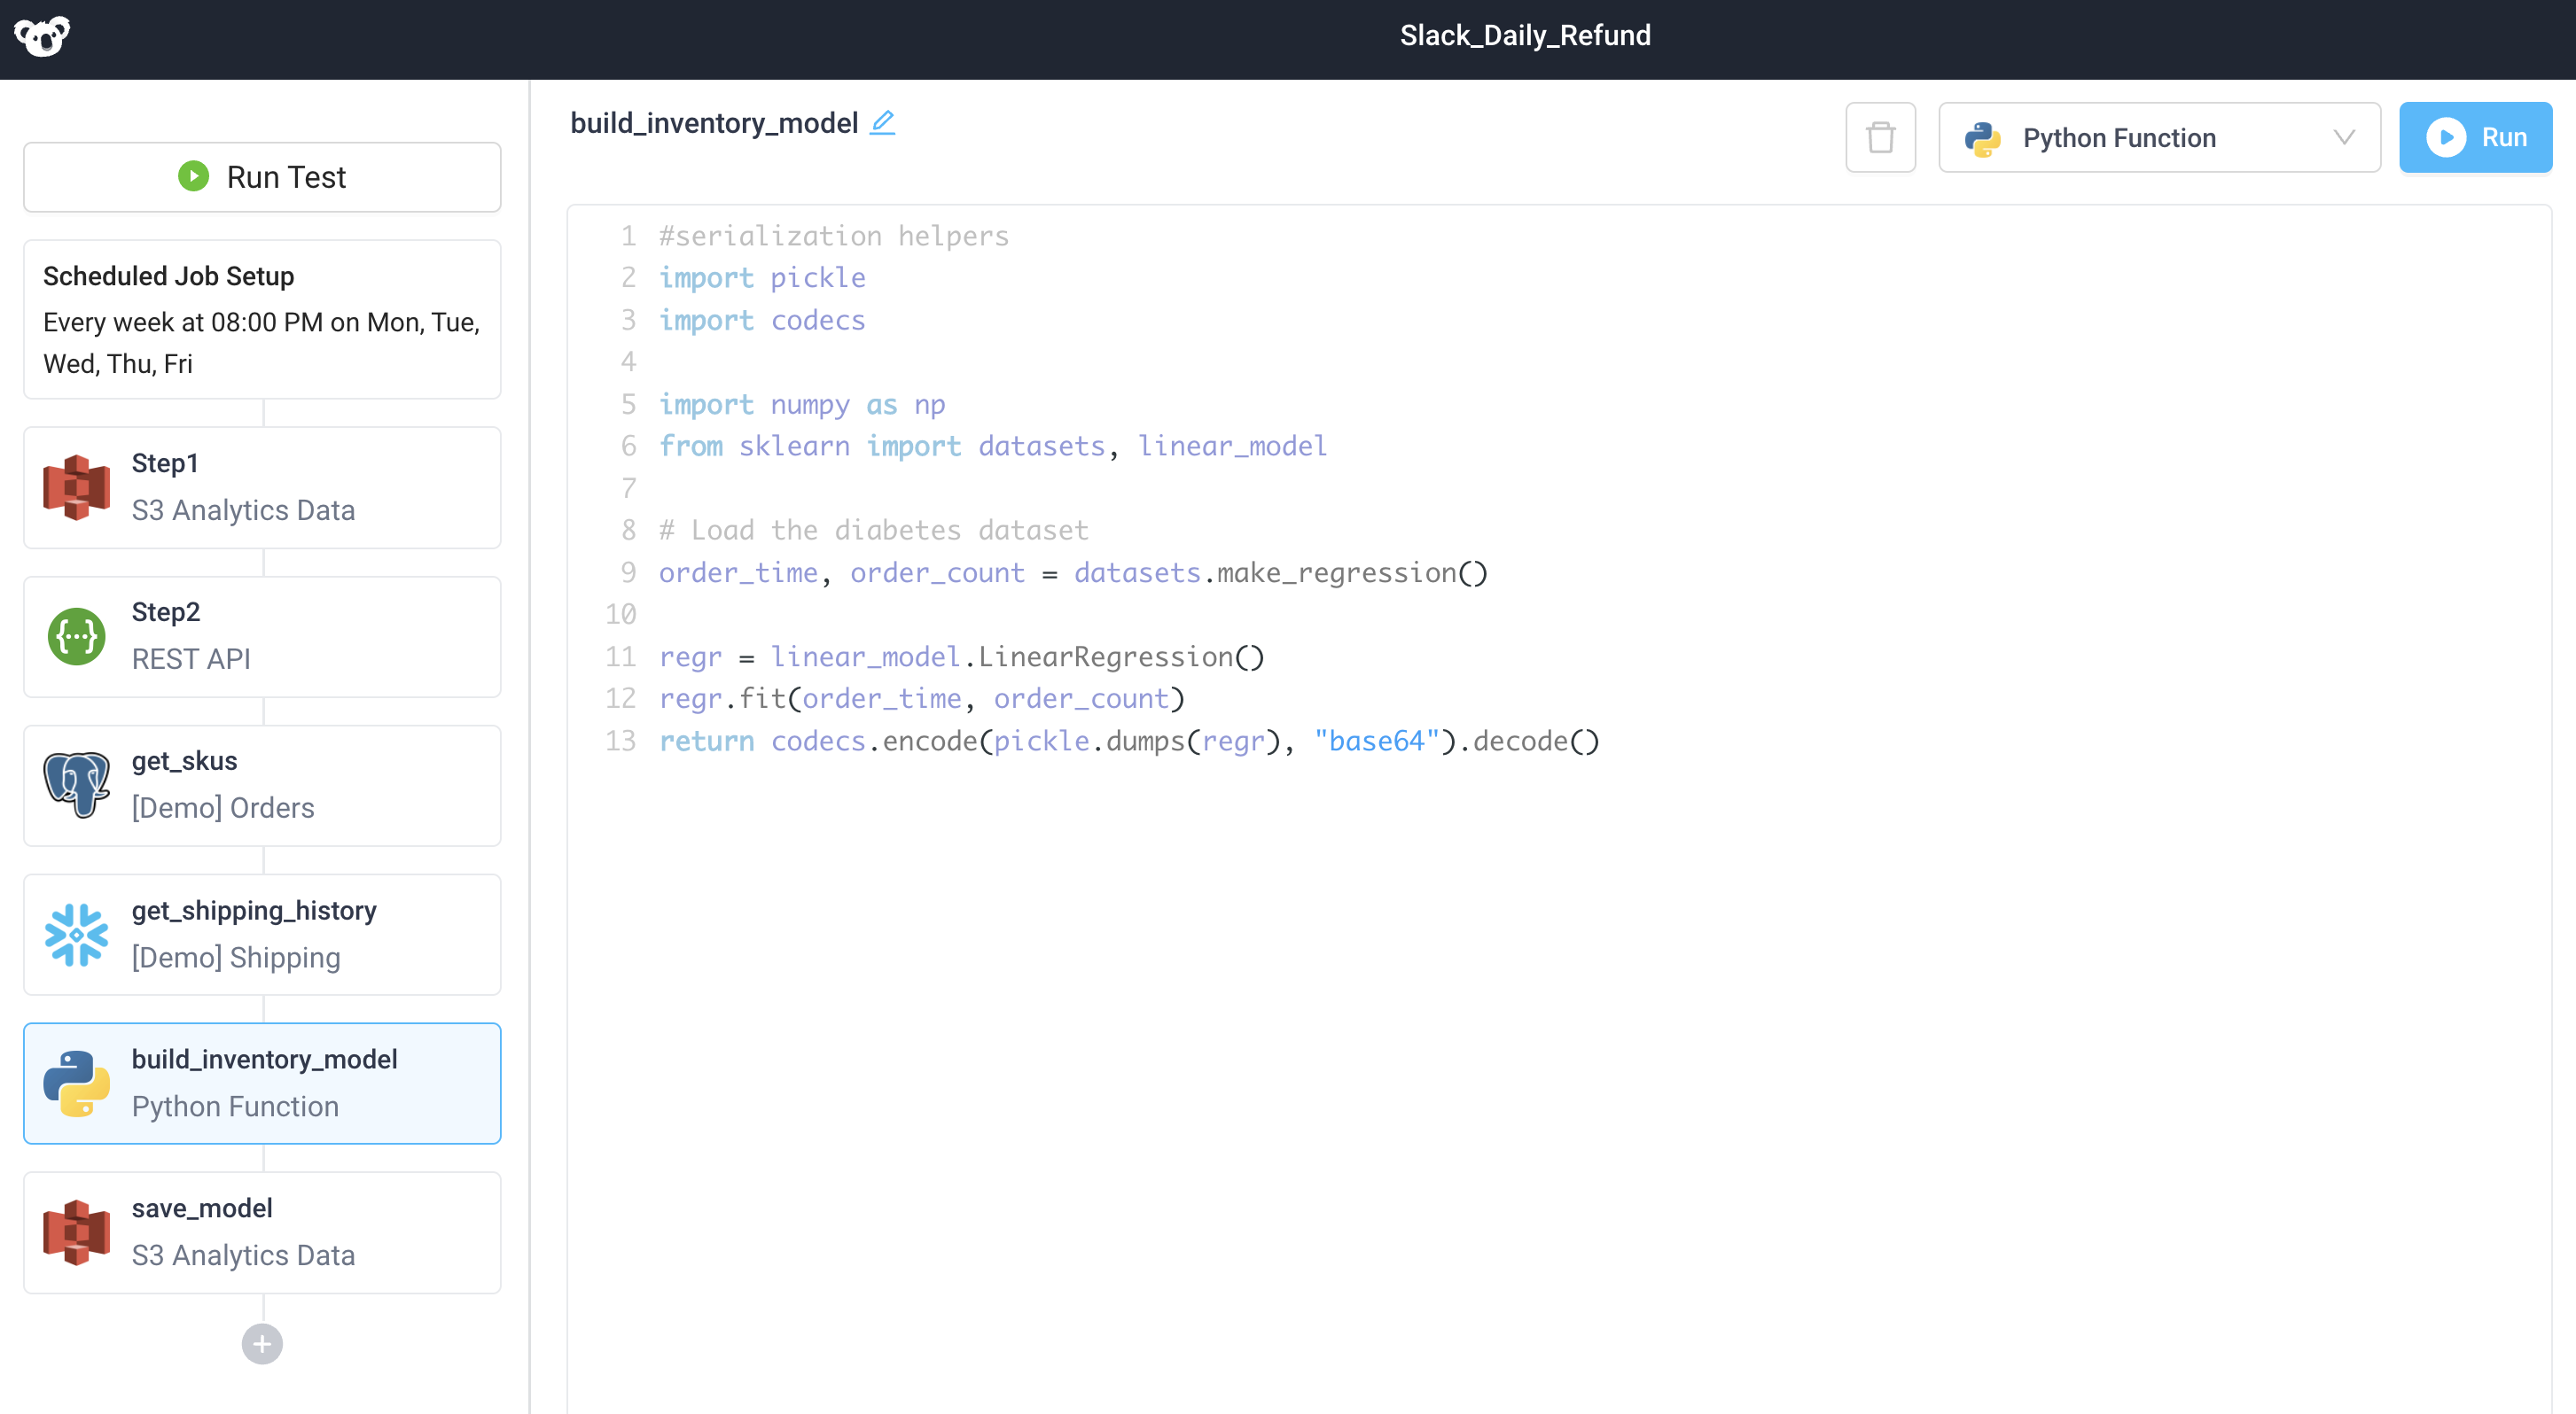Open the Step2 REST API step
The image size is (2576, 1414).
[x=262, y=636]
